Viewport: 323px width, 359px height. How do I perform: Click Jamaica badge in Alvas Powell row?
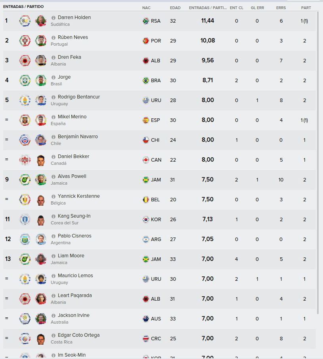[x=25, y=179]
